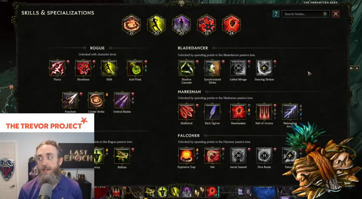Clear the Search Nodes field

coord(325,14)
